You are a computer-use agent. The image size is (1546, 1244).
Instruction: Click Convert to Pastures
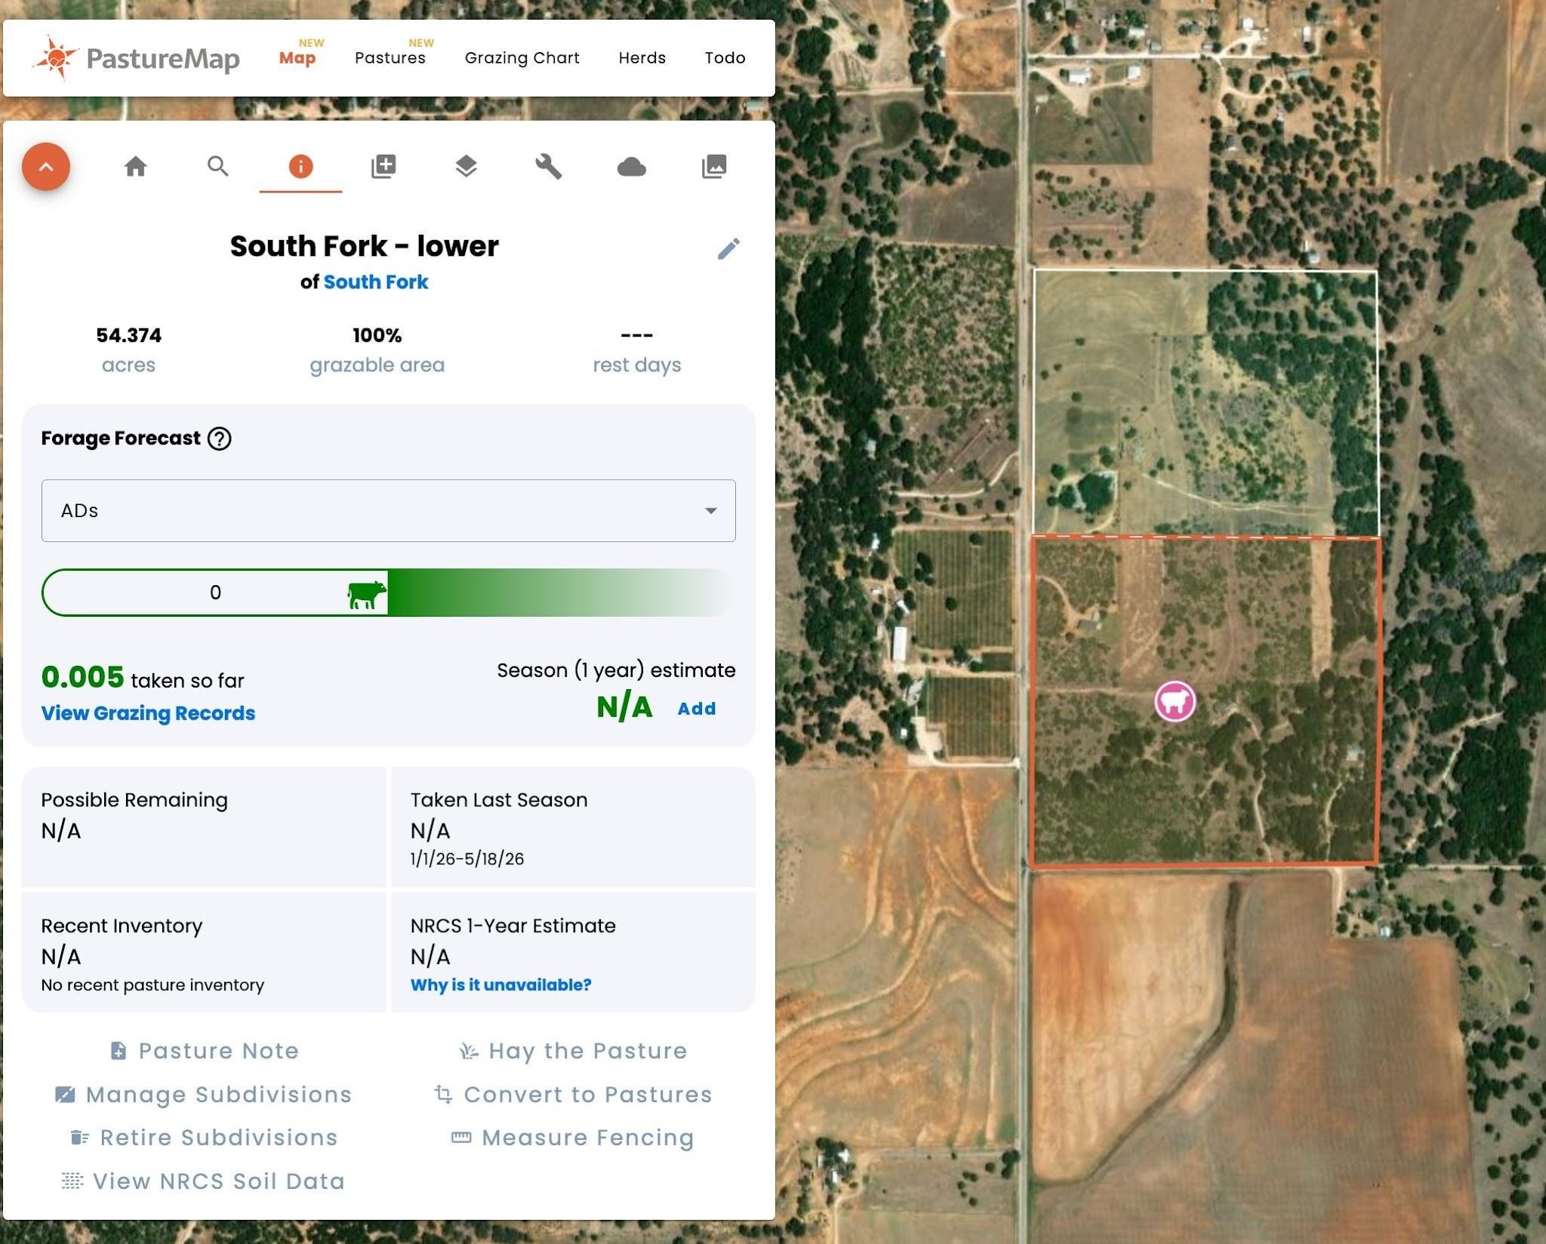coord(574,1095)
